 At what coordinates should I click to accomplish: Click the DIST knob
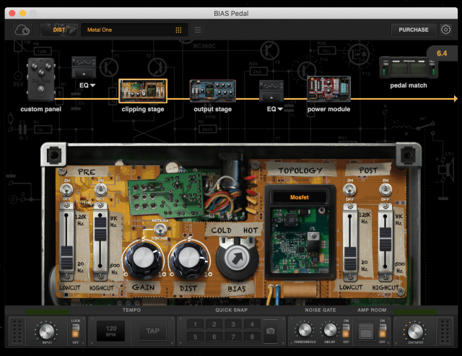189,259
